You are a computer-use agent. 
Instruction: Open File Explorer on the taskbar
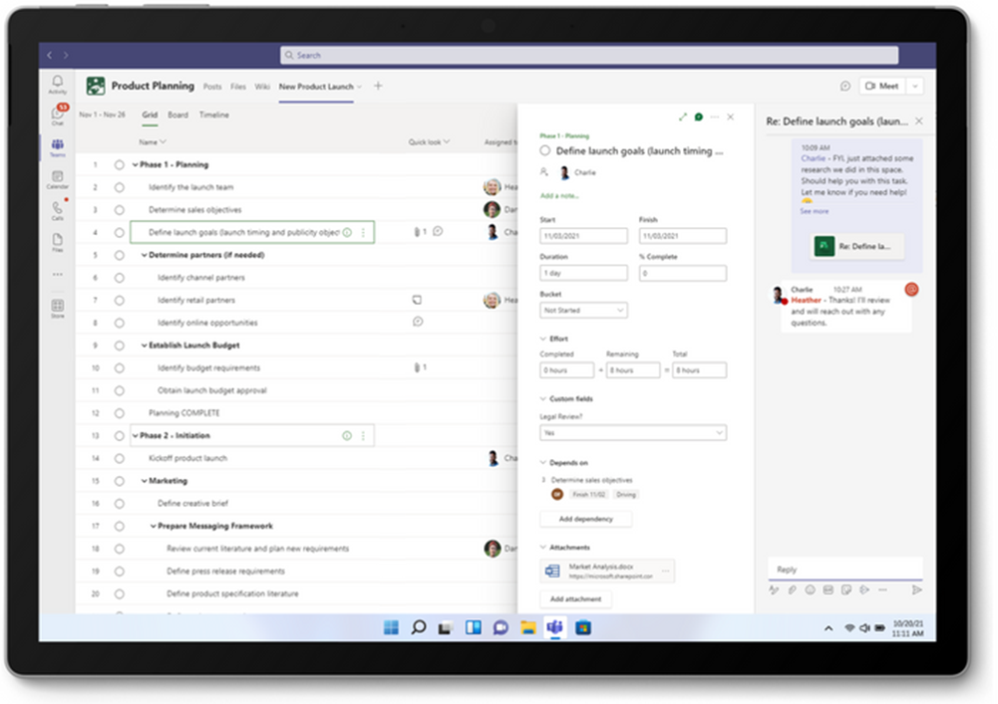tap(527, 627)
